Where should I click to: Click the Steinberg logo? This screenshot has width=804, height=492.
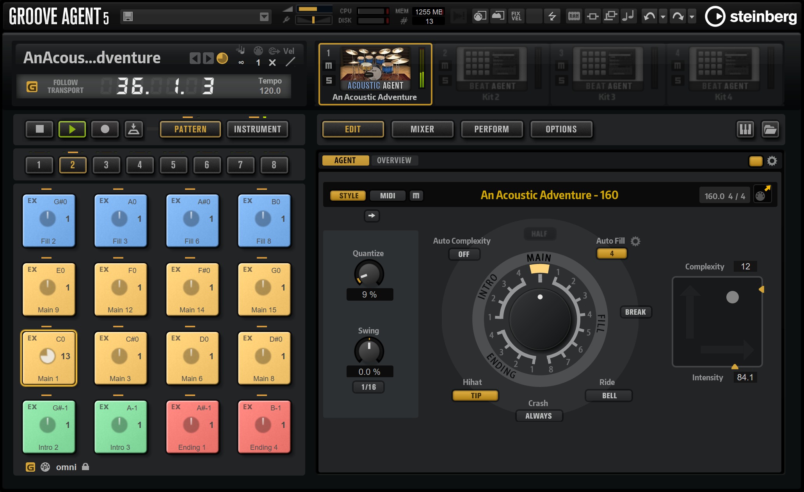pyautogui.click(x=751, y=16)
